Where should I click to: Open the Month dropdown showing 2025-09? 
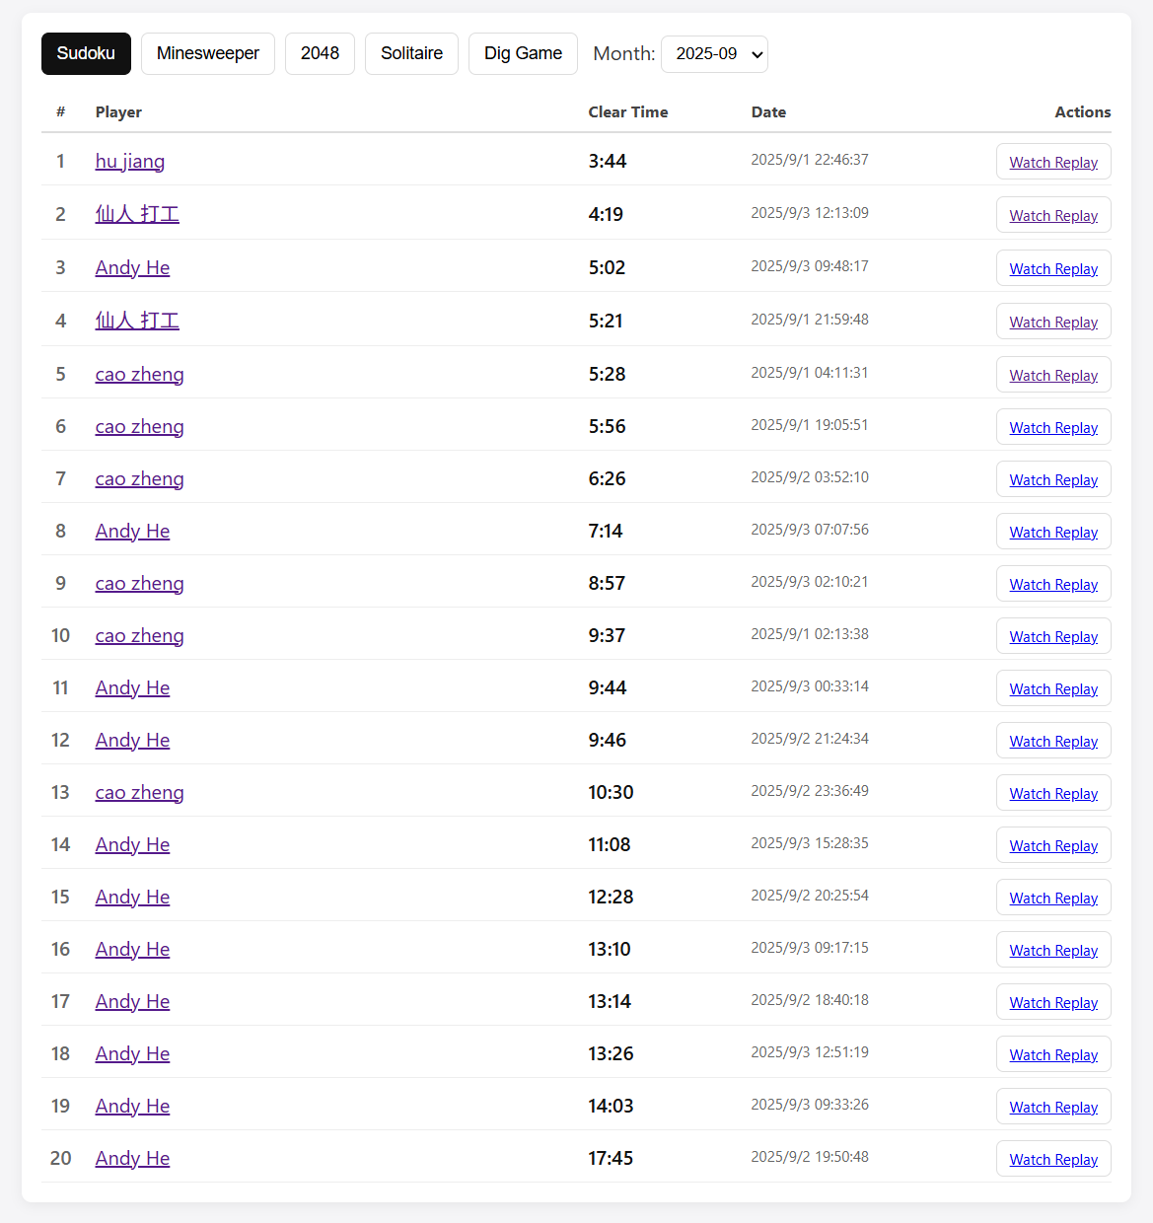tap(714, 54)
